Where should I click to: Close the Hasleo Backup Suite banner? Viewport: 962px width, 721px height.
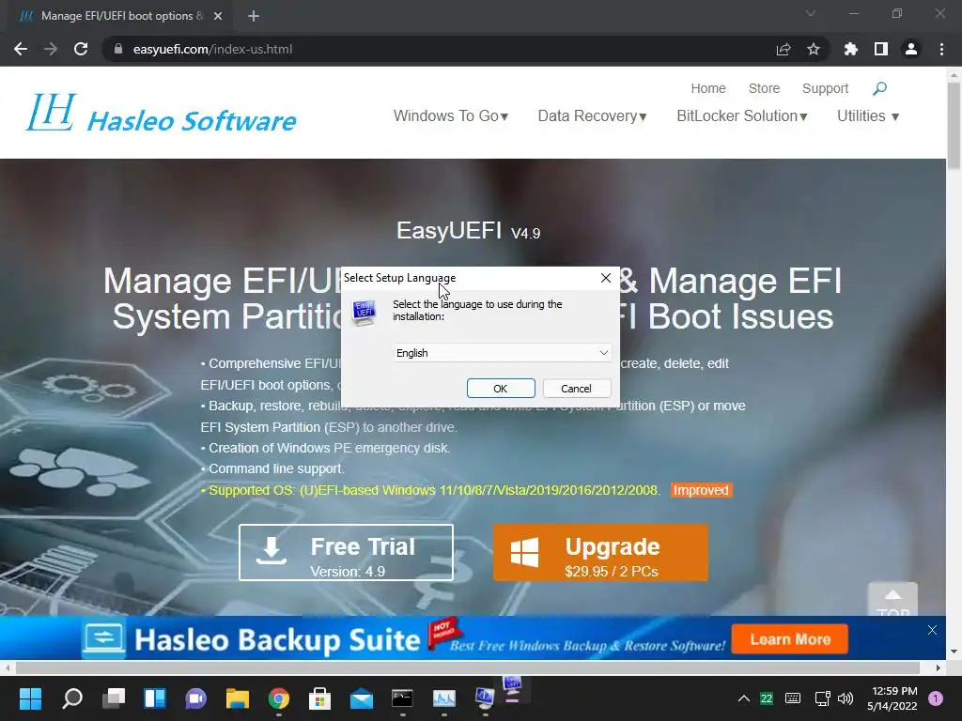pyautogui.click(x=932, y=630)
